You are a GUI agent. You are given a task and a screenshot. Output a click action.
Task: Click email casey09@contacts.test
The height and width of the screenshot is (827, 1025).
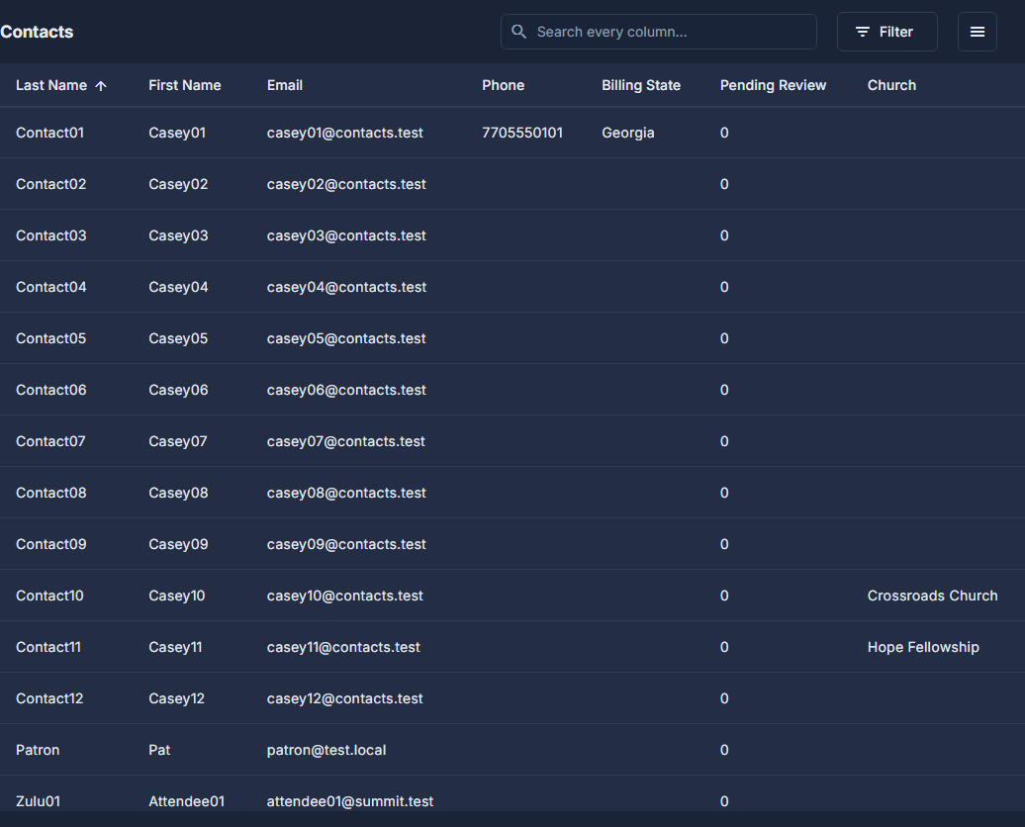(346, 545)
